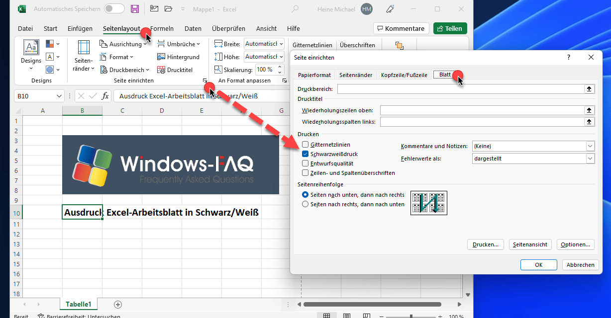This screenshot has width=611, height=318.
Task: Open Ausrichtung orientation dropdown
Action: [x=123, y=44]
